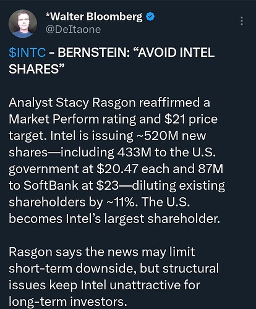Click the Analyst Stacy Rasgon name text
Screen dimensions: 256x309
tap(72, 103)
